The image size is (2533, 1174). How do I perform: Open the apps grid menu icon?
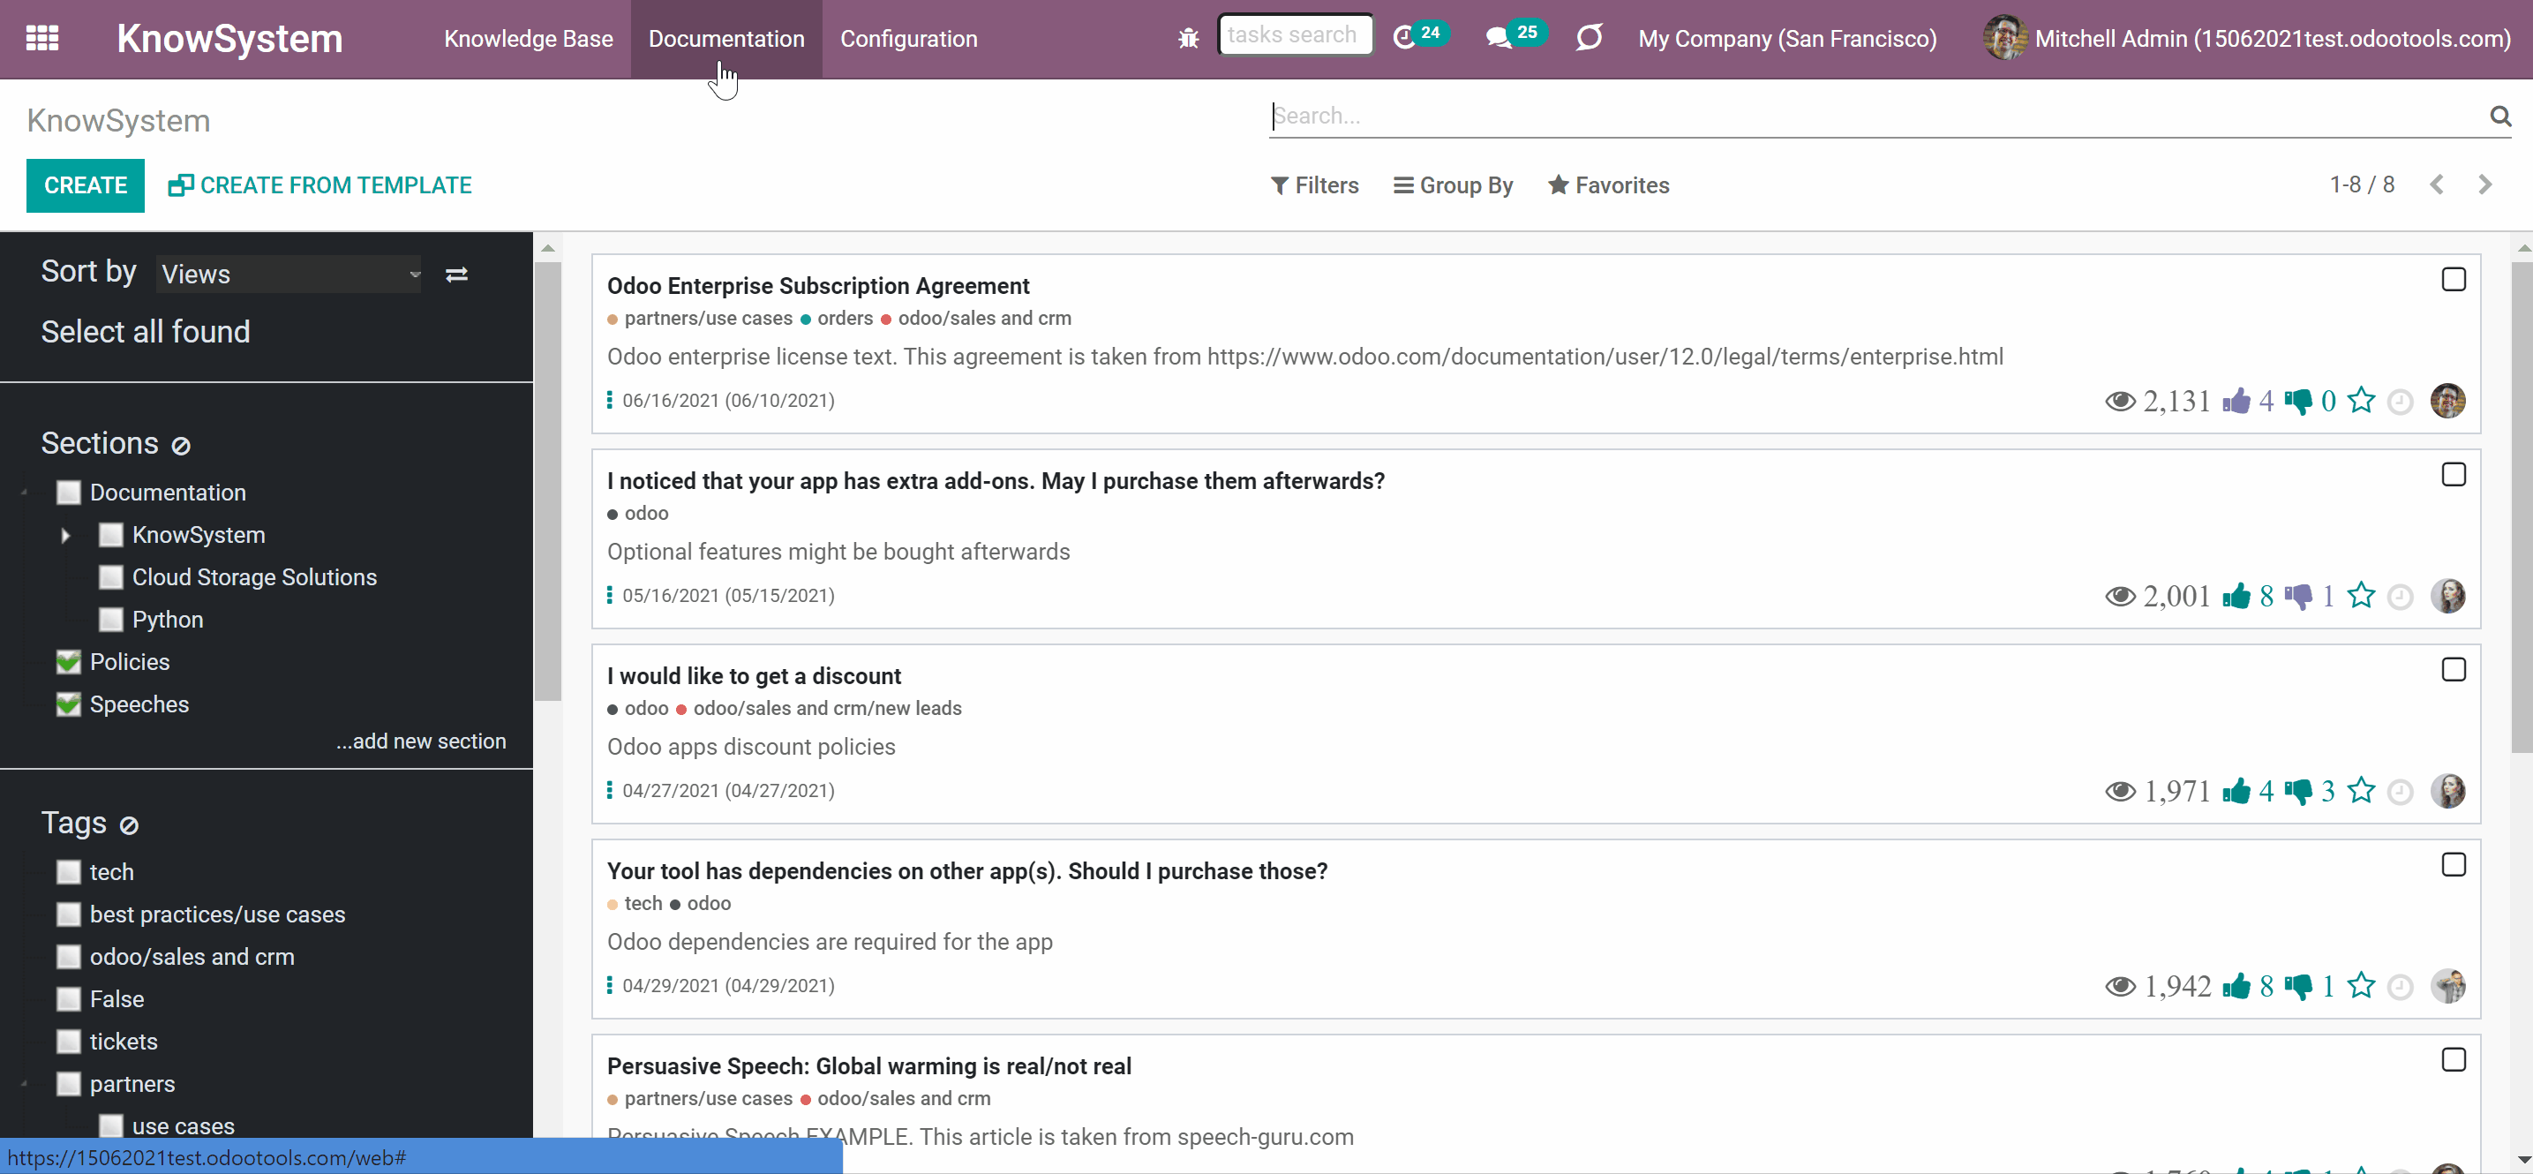tap(42, 38)
